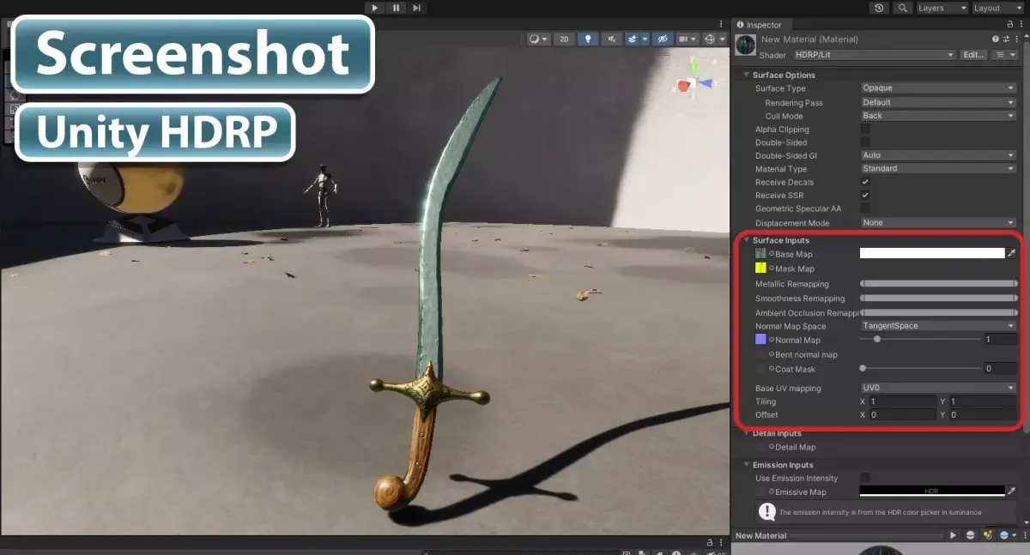
Task: Click the material preview play button
Action: [x=953, y=535]
